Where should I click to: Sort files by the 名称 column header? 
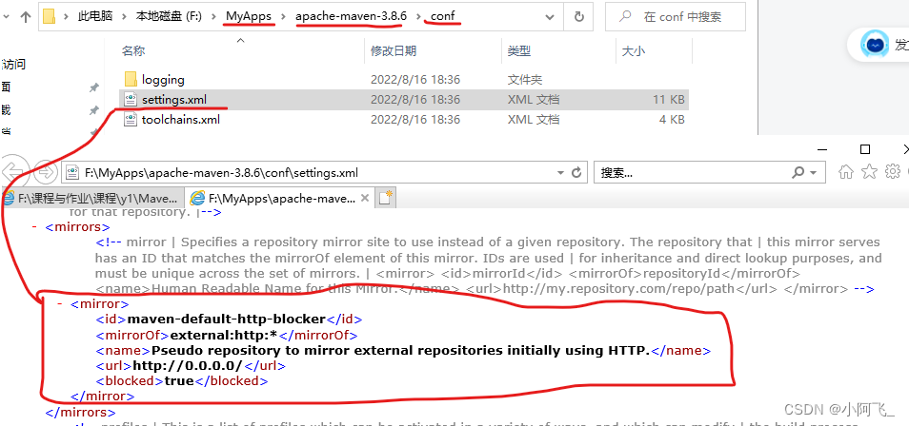[x=132, y=51]
